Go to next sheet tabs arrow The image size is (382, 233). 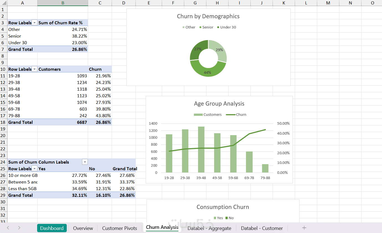pyautogui.click(x=19, y=228)
